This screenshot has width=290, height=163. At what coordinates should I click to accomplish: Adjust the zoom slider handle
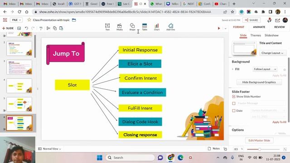coord(260,149)
